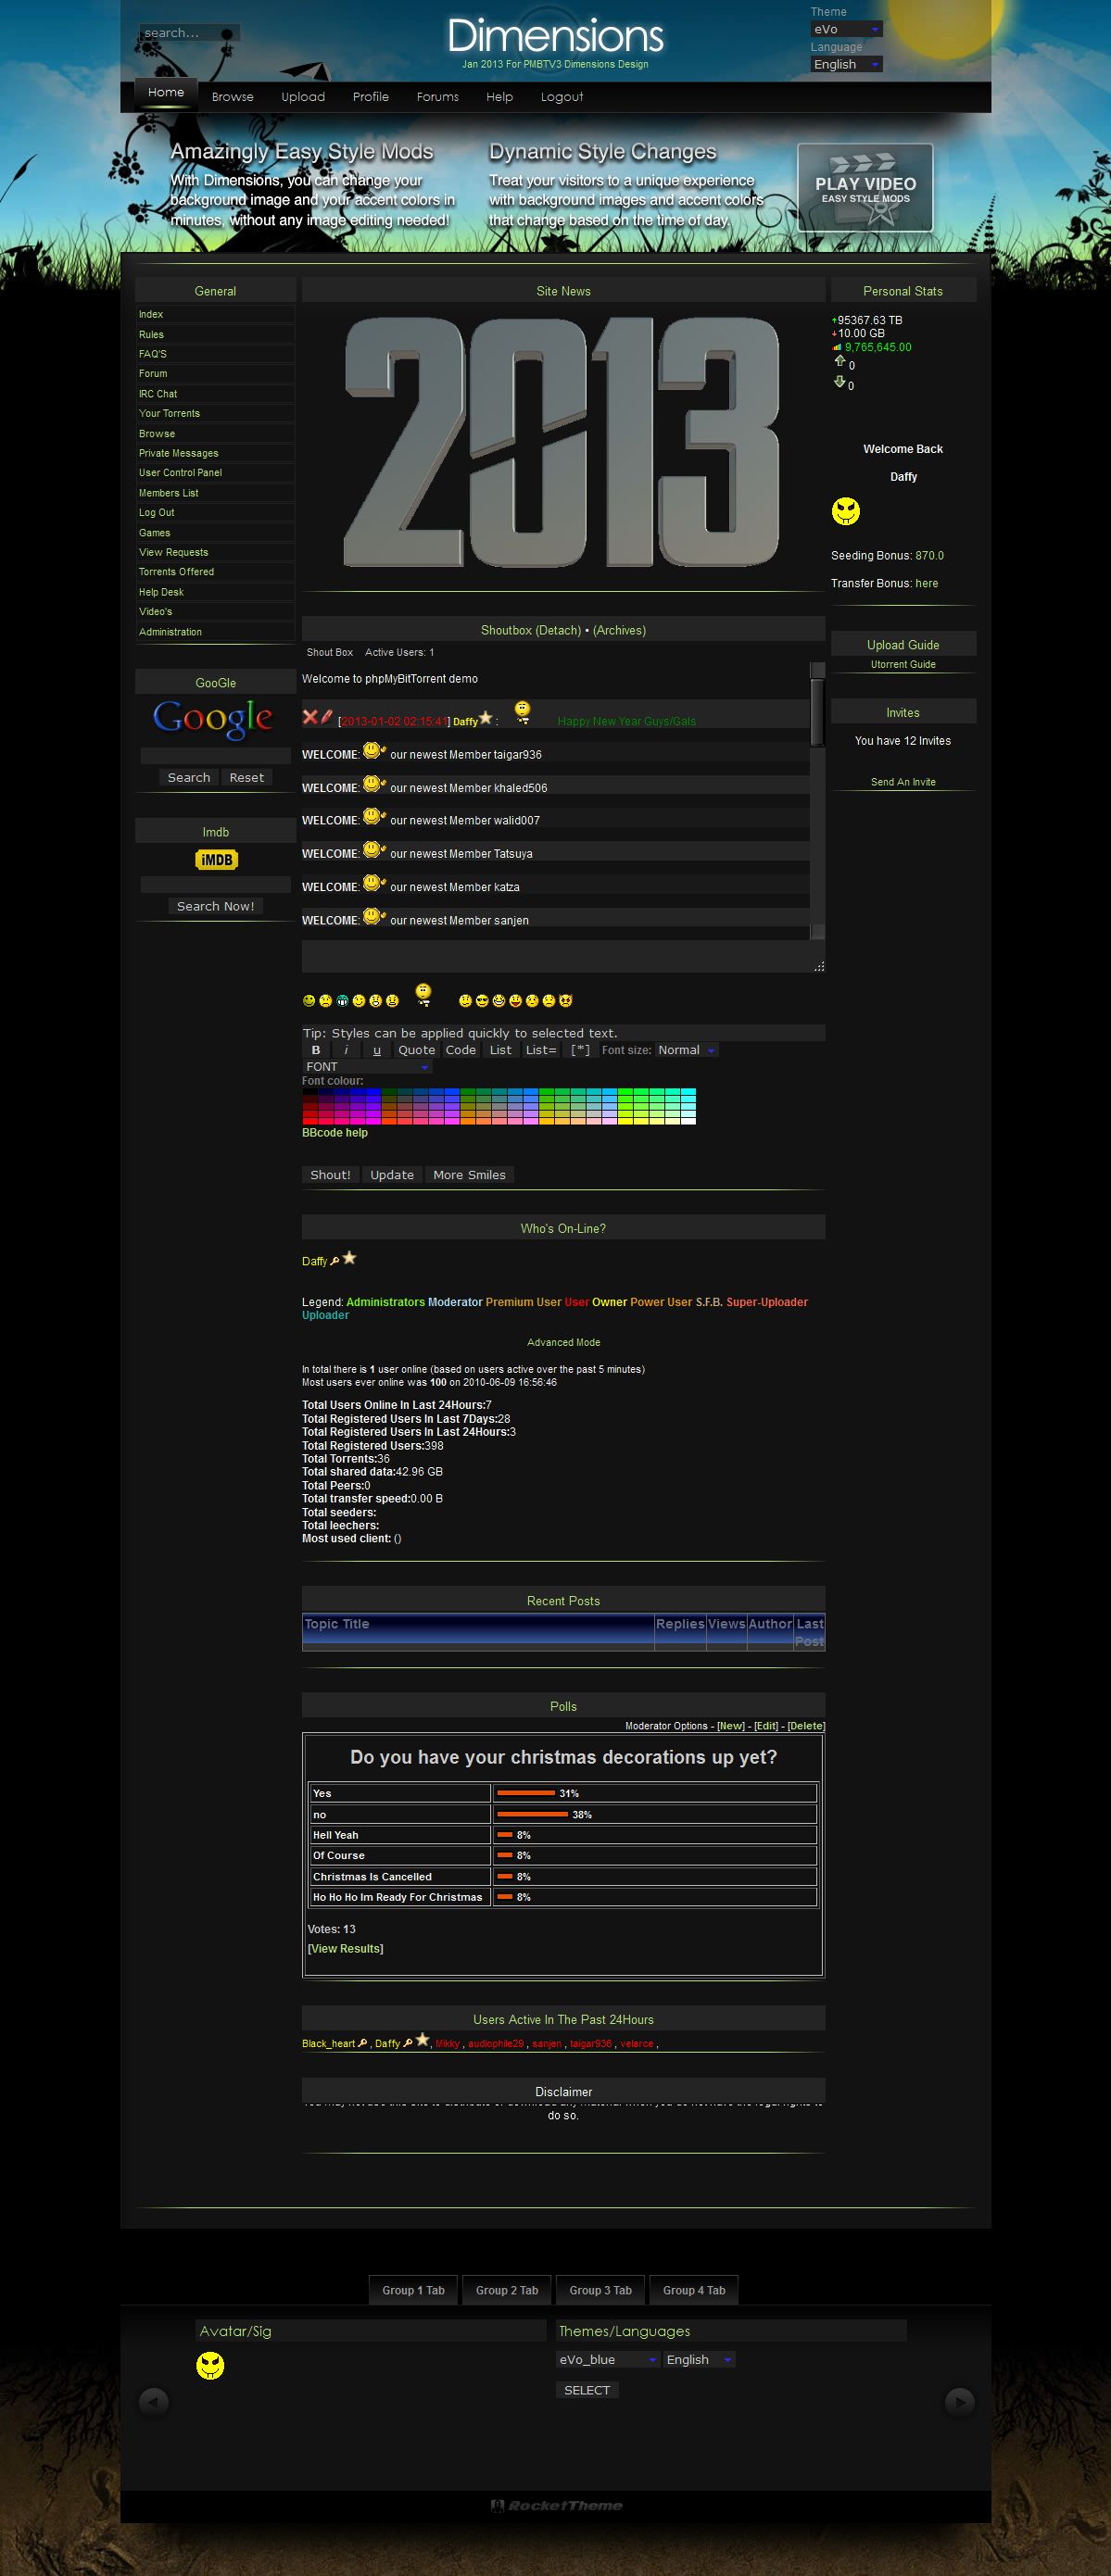The width and height of the screenshot is (1111, 2576).
Task: Open the FONT dropdown in shoutbox
Action: [x=367, y=1067]
